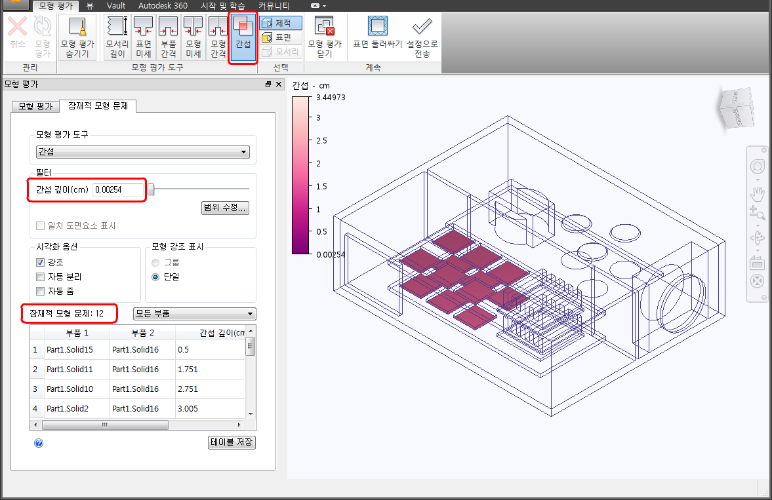Click horizontal scrollbar right arrow
This screenshot has height=500, width=772.
click(x=240, y=425)
